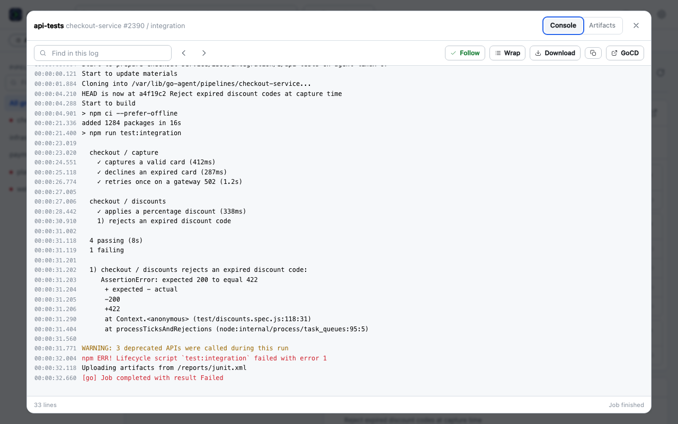The height and width of the screenshot is (424, 678).
Task: Close the api-tests console dialog
Action: [636, 25]
